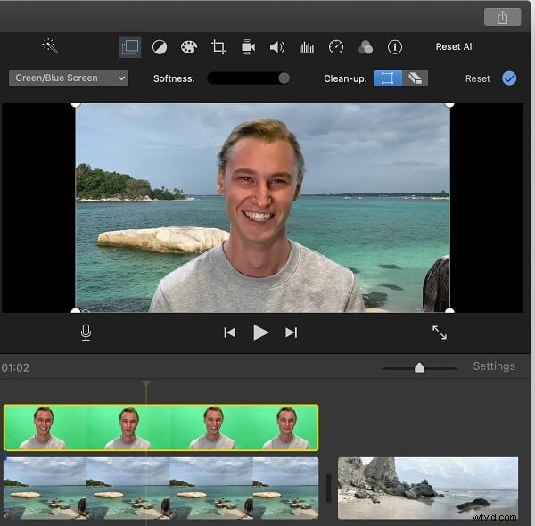The image size is (535, 526).
Task: Click the share export icon
Action: (502, 17)
